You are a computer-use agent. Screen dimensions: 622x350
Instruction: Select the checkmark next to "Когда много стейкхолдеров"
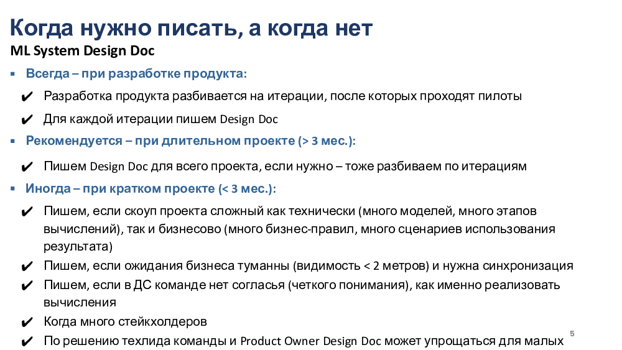click(x=27, y=323)
